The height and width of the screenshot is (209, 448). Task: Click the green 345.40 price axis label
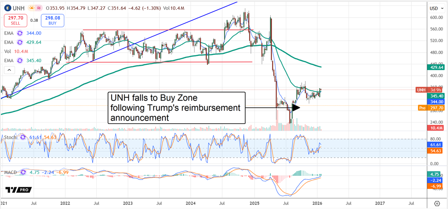click(436, 96)
